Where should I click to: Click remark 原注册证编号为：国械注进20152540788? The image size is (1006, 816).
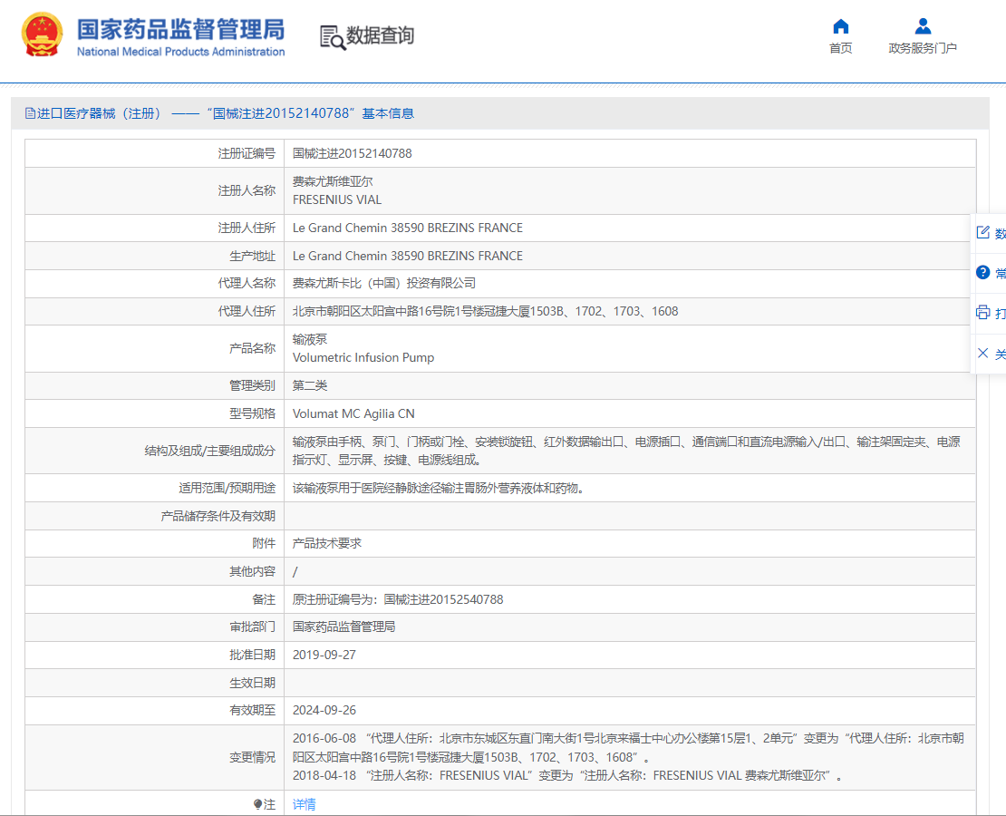point(398,599)
